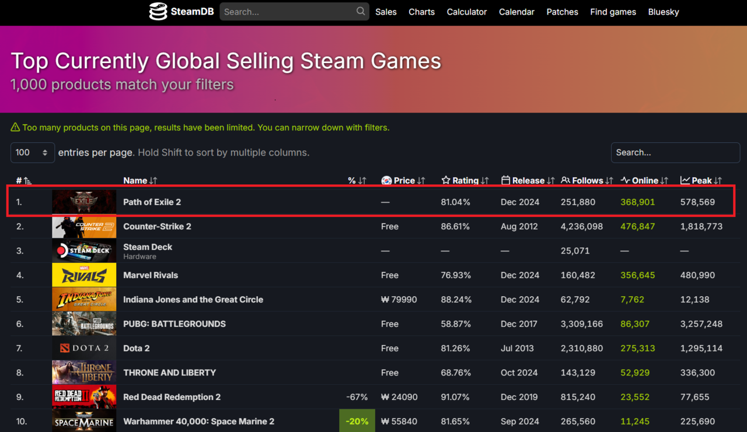747x432 pixels.
Task: Go to the Calculator page
Action: click(466, 12)
